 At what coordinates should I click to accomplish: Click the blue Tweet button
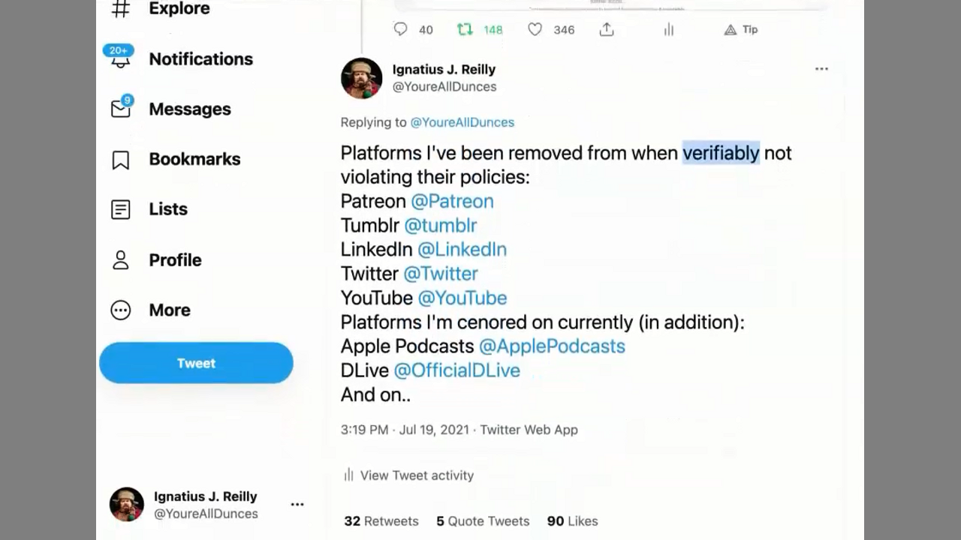[196, 363]
